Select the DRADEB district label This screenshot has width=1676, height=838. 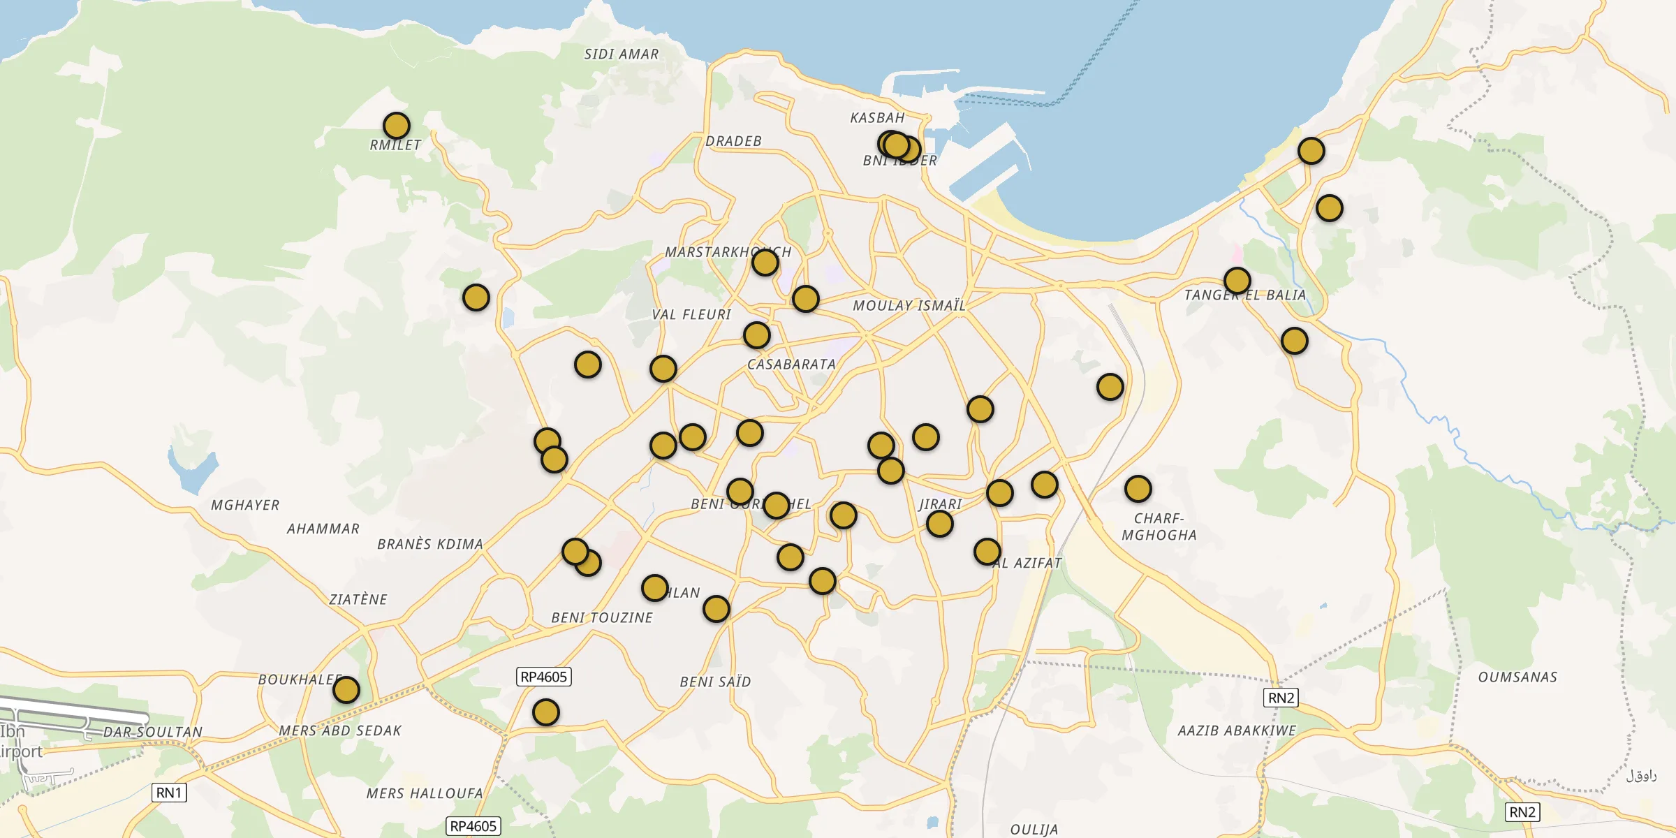coord(733,141)
